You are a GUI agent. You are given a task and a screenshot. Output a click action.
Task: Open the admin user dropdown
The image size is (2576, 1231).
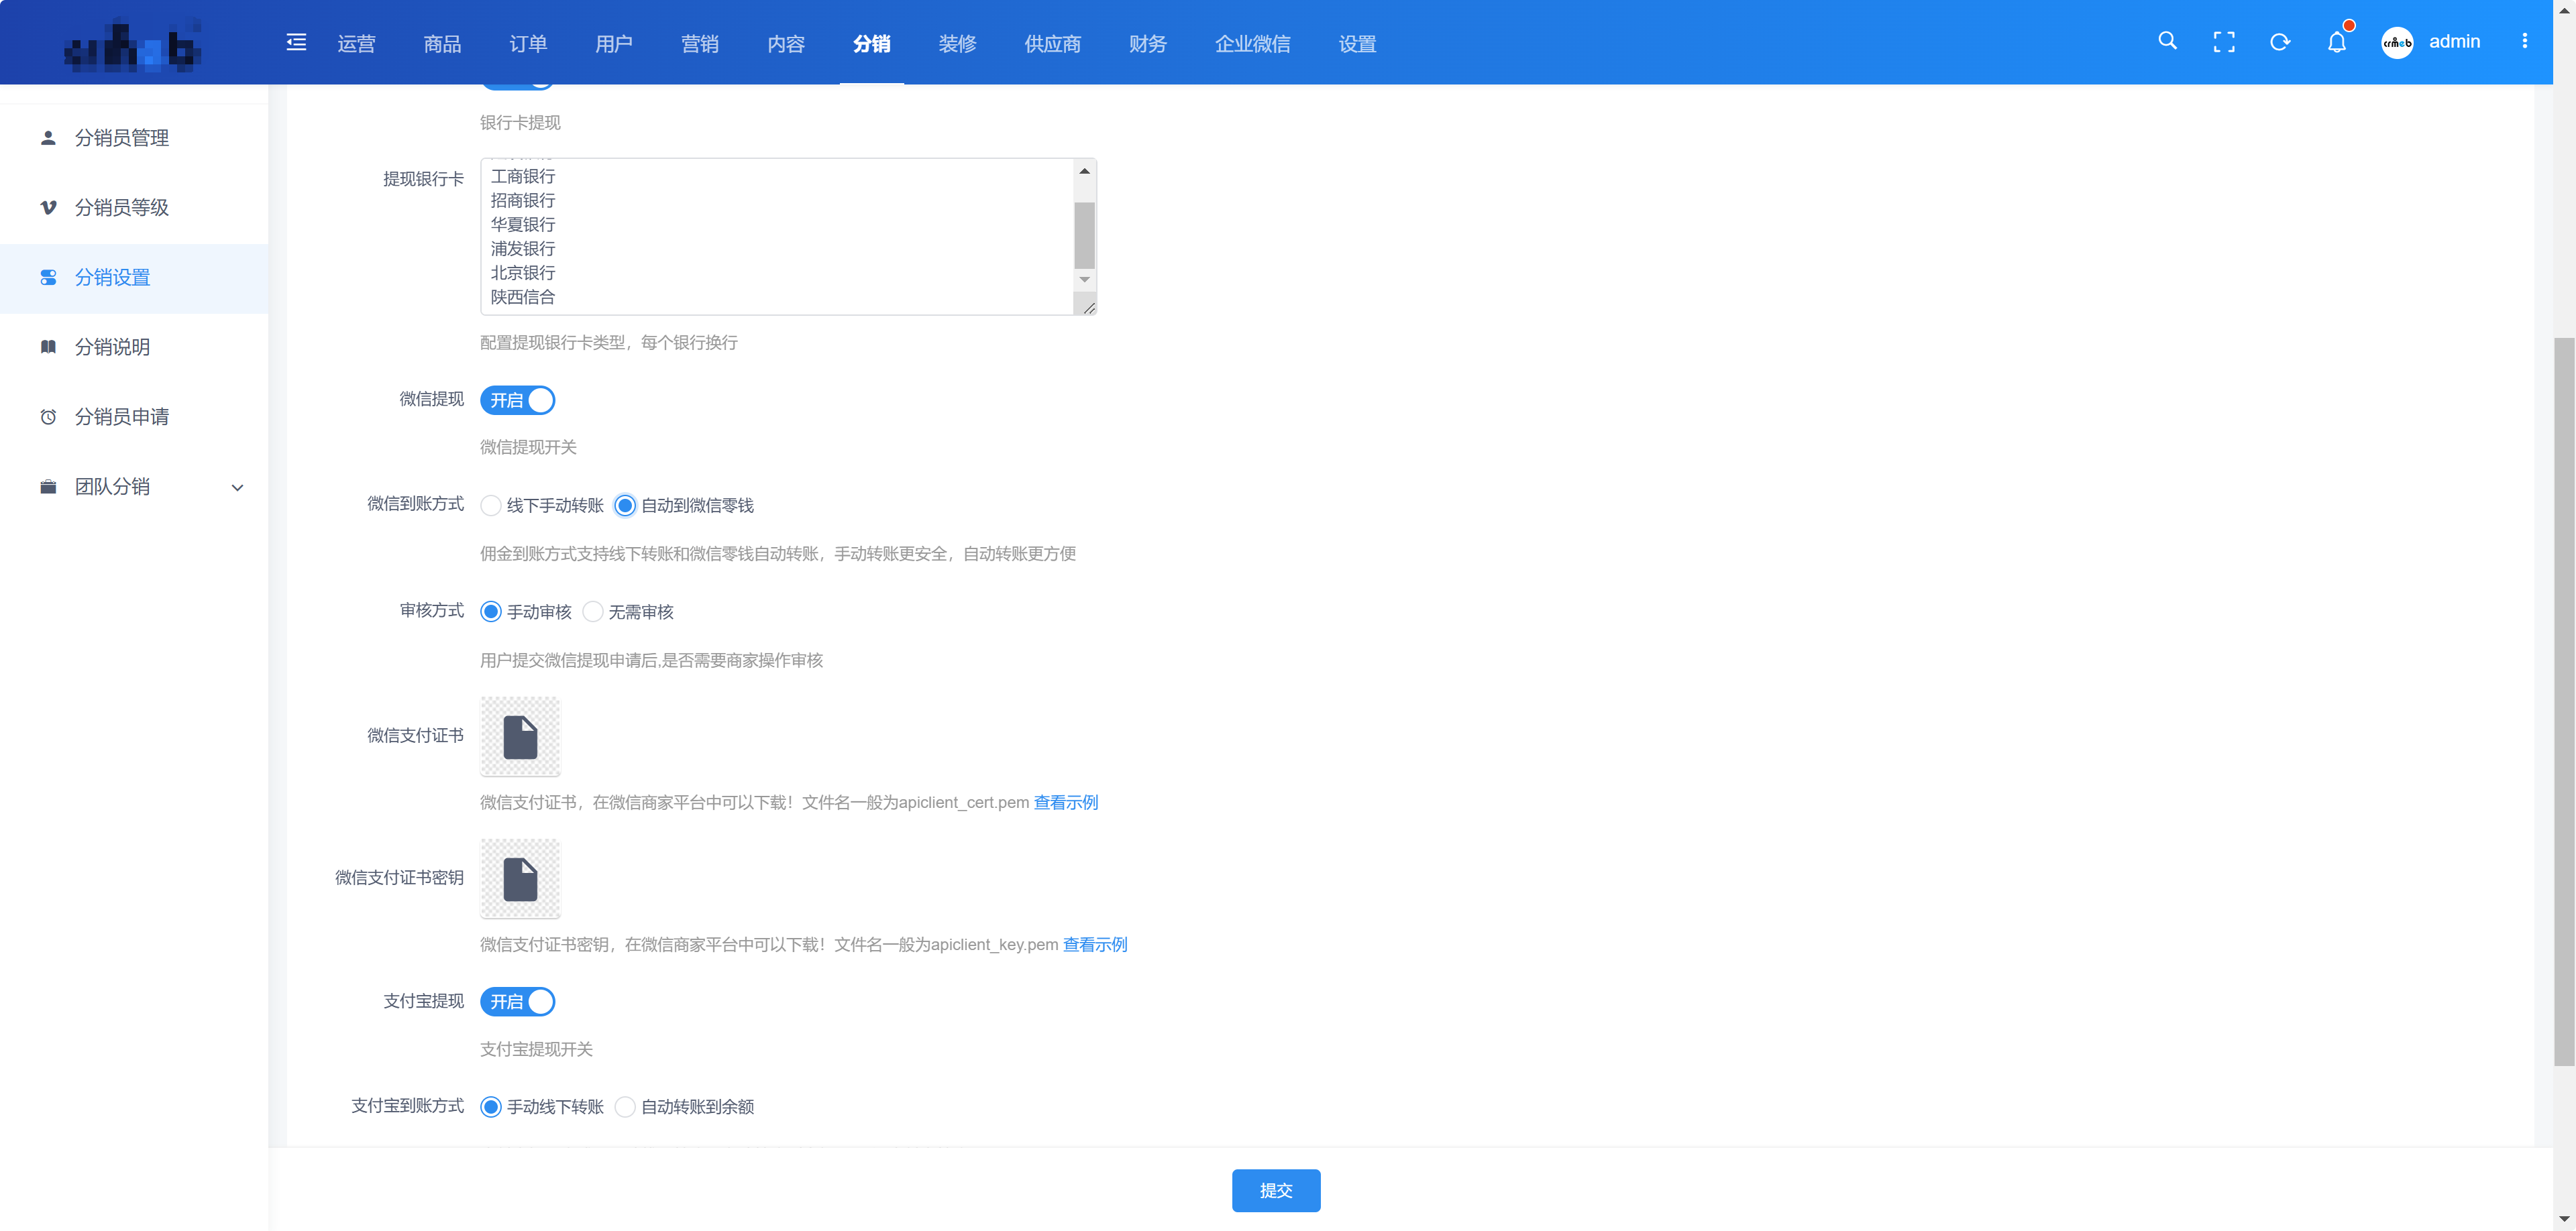pyautogui.click(x=2454, y=42)
